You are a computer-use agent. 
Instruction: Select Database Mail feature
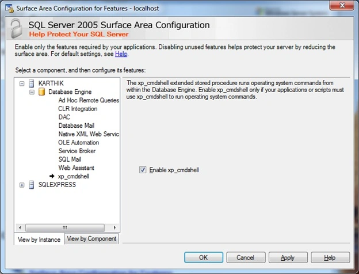(x=77, y=125)
